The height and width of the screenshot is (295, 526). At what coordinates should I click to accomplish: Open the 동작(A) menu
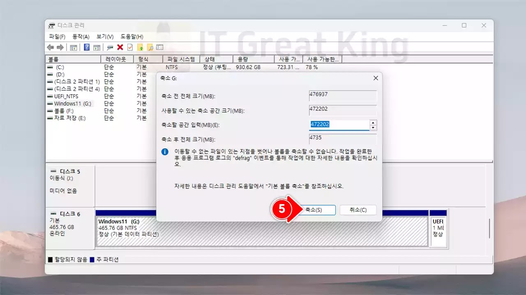coord(81,36)
